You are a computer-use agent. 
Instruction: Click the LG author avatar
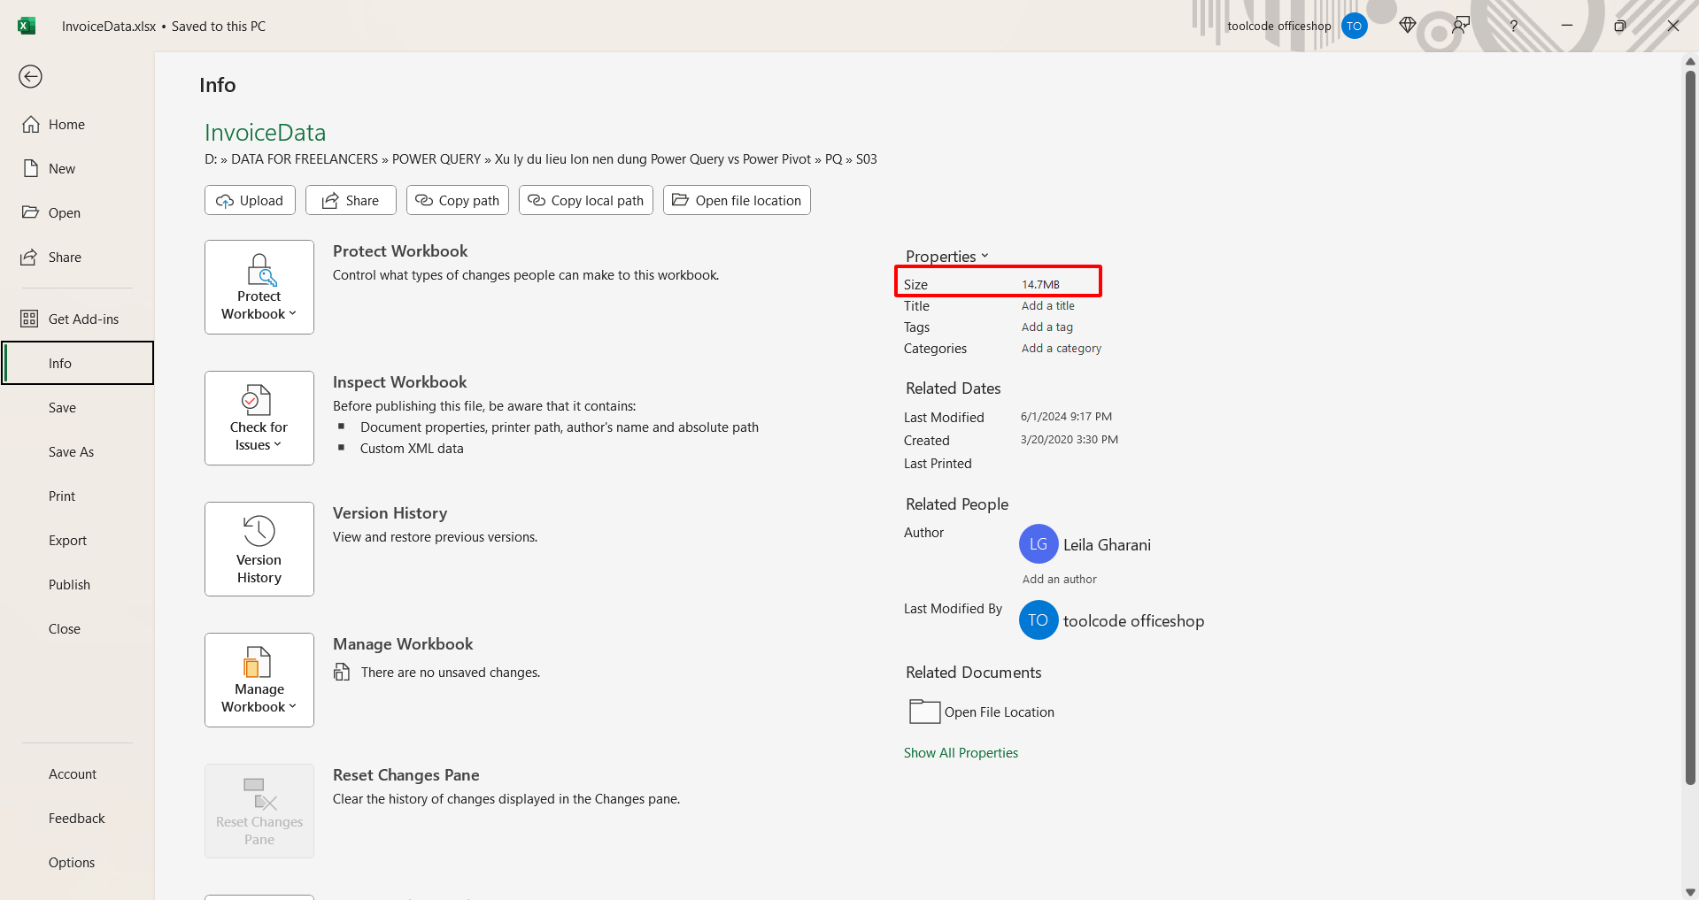coord(1039,544)
